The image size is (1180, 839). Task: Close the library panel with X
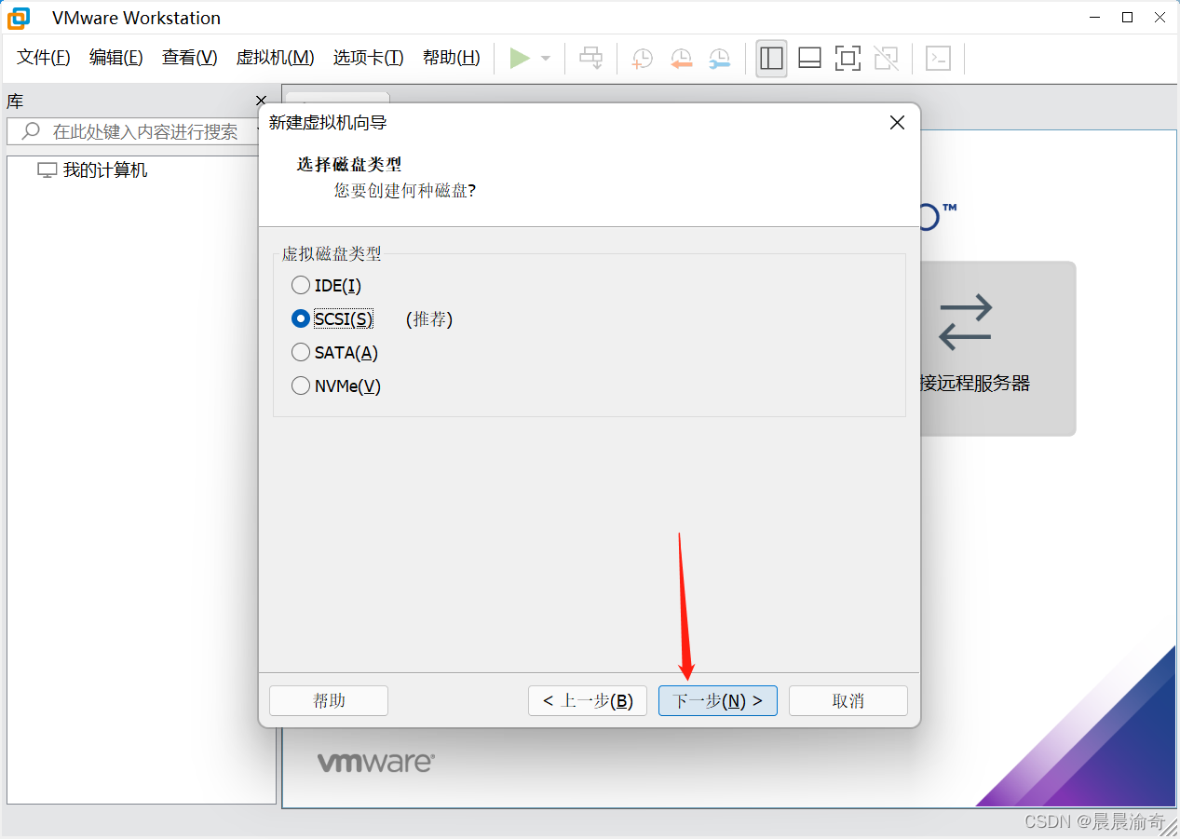click(x=261, y=101)
